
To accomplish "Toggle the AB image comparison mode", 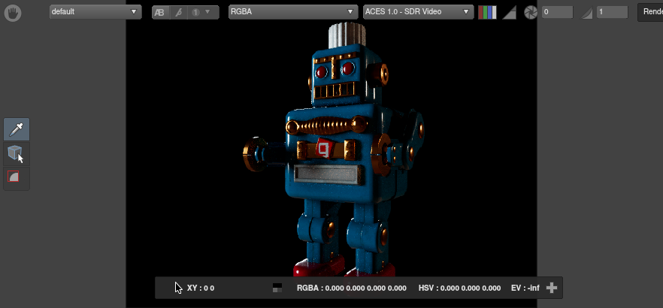I will 161,13.
